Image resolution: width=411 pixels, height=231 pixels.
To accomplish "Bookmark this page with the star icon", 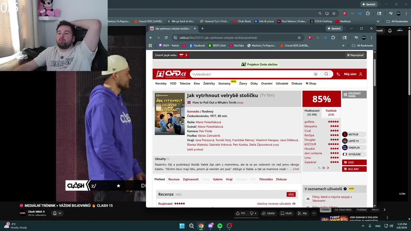I will coord(299,38).
